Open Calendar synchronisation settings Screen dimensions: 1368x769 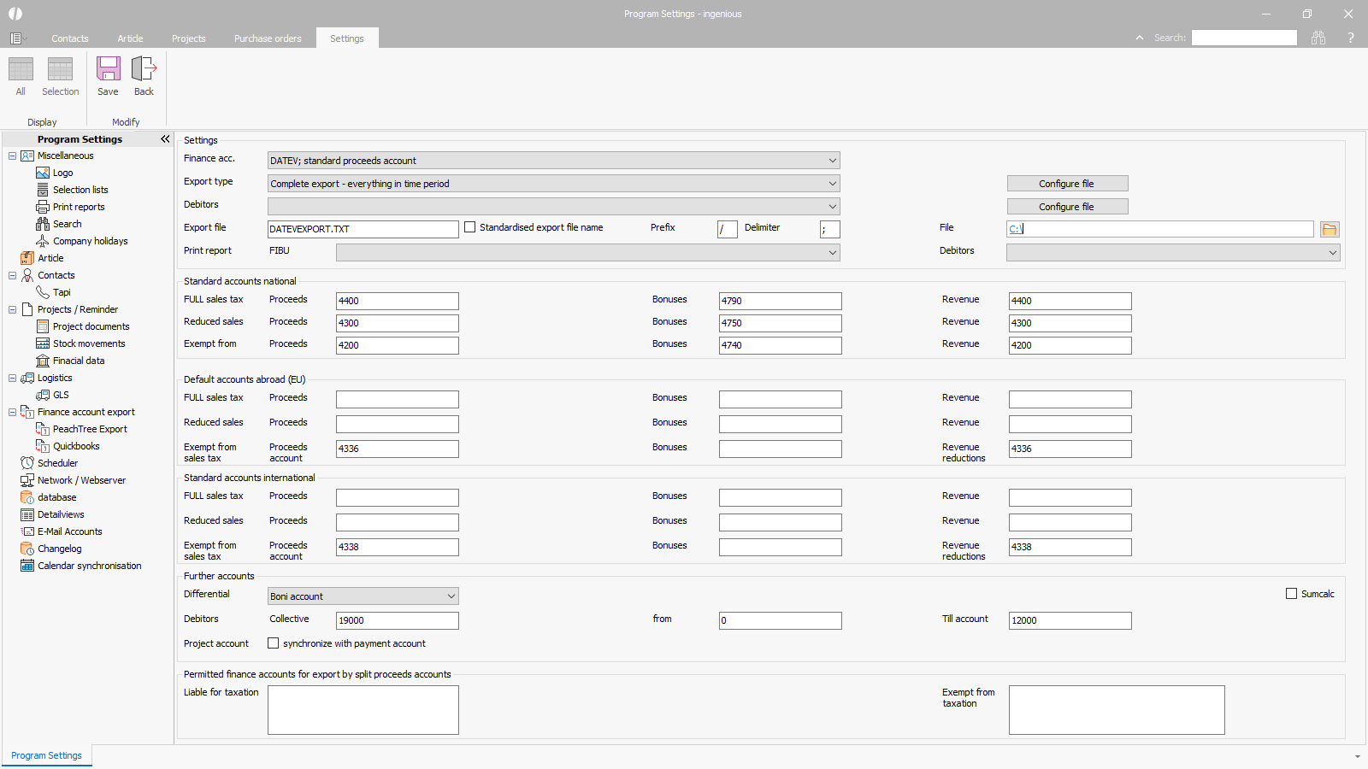tap(89, 566)
